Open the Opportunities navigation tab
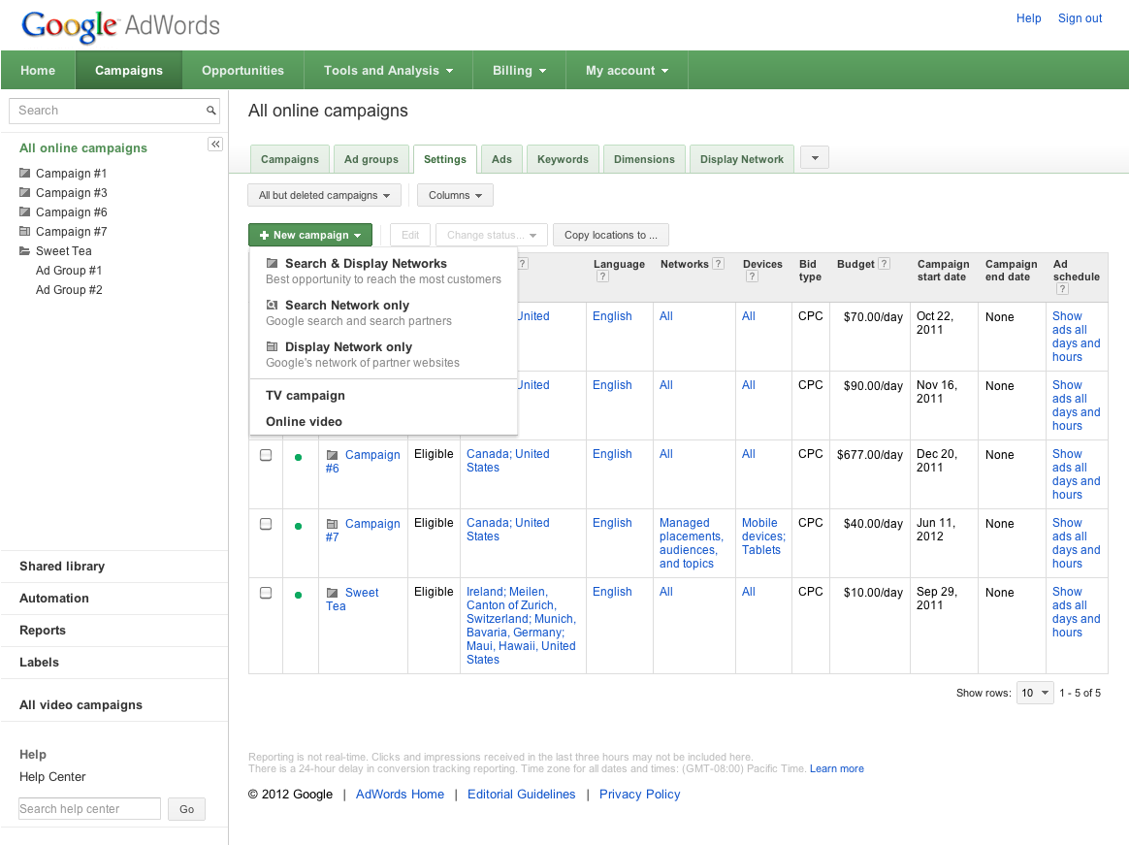Image resolution: width=1129 pixels, height=845 pixels. [x=242, y=70]
